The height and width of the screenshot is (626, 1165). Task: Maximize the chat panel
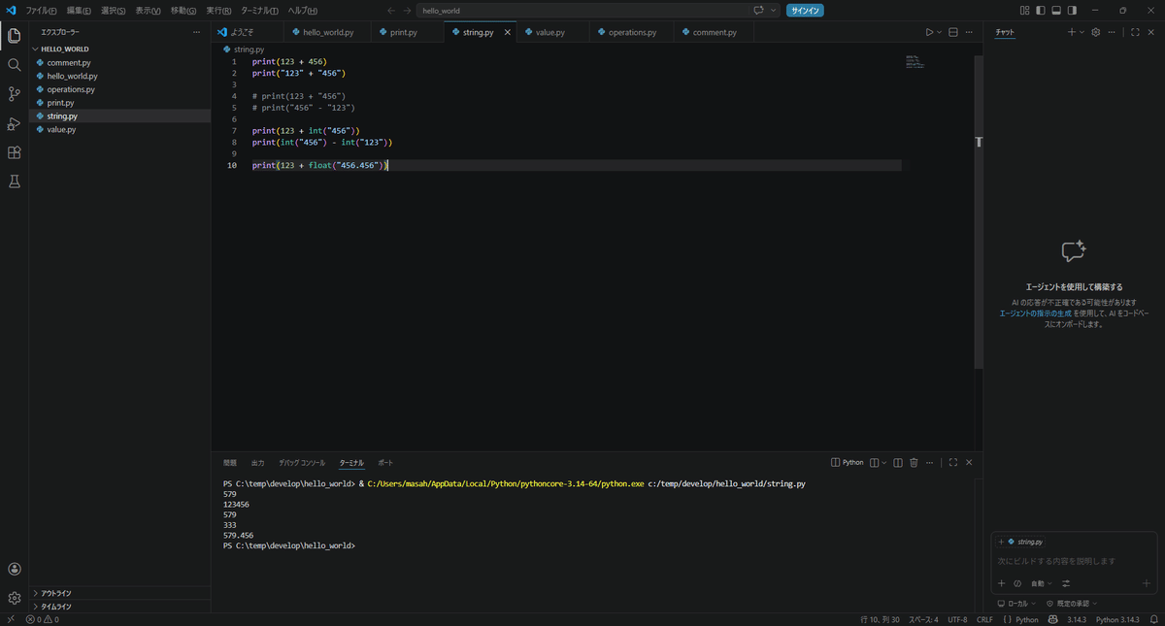(x=1135, y=32)
